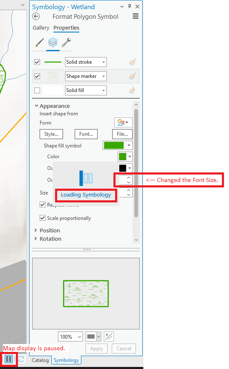Screen dimensions: 229x369
Task: Click the Style... button
Action: 51,134
